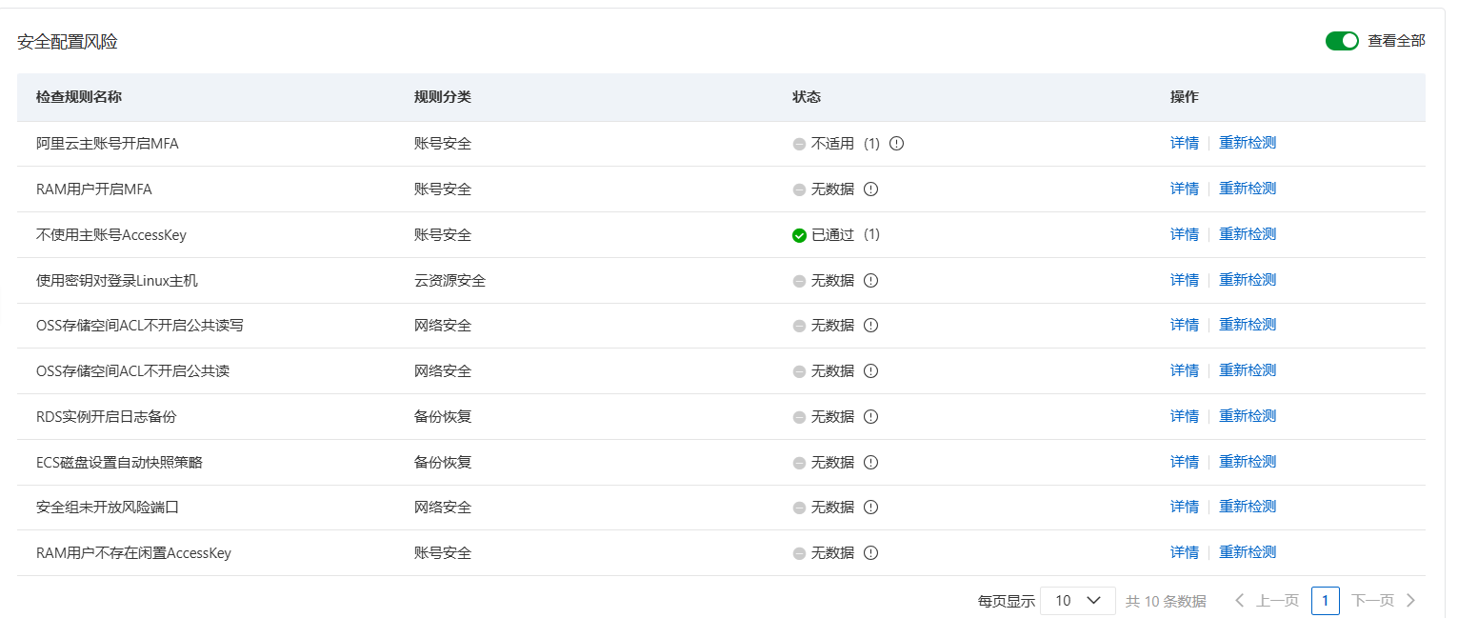The height and width of the screenshot is (618, 1458).
Task: Click info icon in RAM用户不存在闲置AccessKey row
Action: (870, 553)
